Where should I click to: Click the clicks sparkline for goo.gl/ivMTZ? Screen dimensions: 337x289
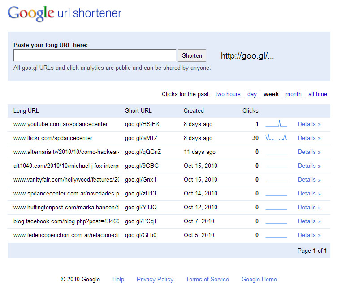click(x=276, y=137)
